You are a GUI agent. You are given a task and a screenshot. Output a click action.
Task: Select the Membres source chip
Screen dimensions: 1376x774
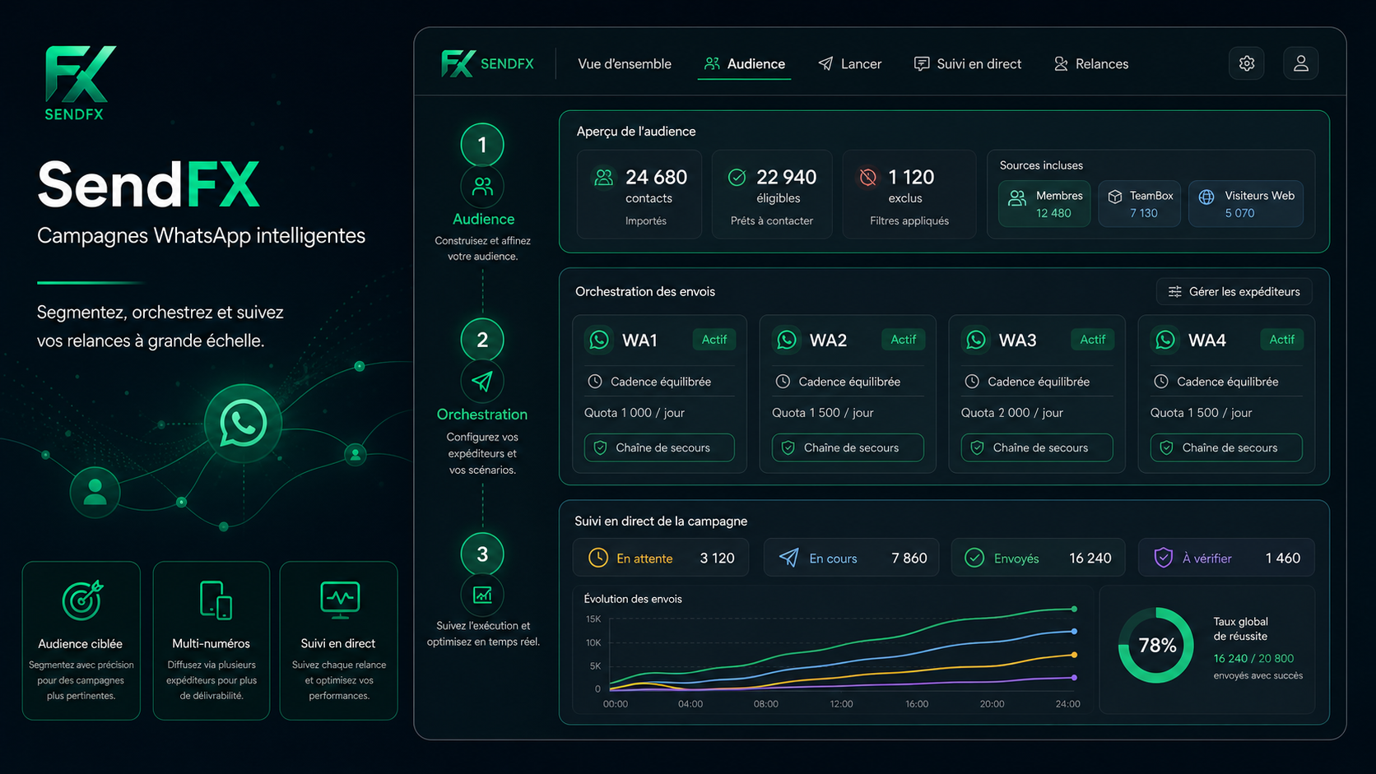(1044, 204)
